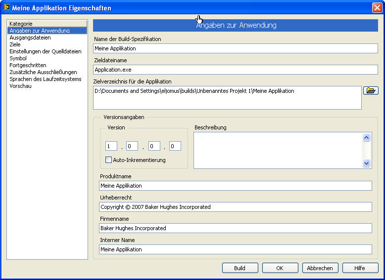This screenshot has width=385, height=280.
Task: Click the Urheberrecht label text
Action: tap(116, 198)
